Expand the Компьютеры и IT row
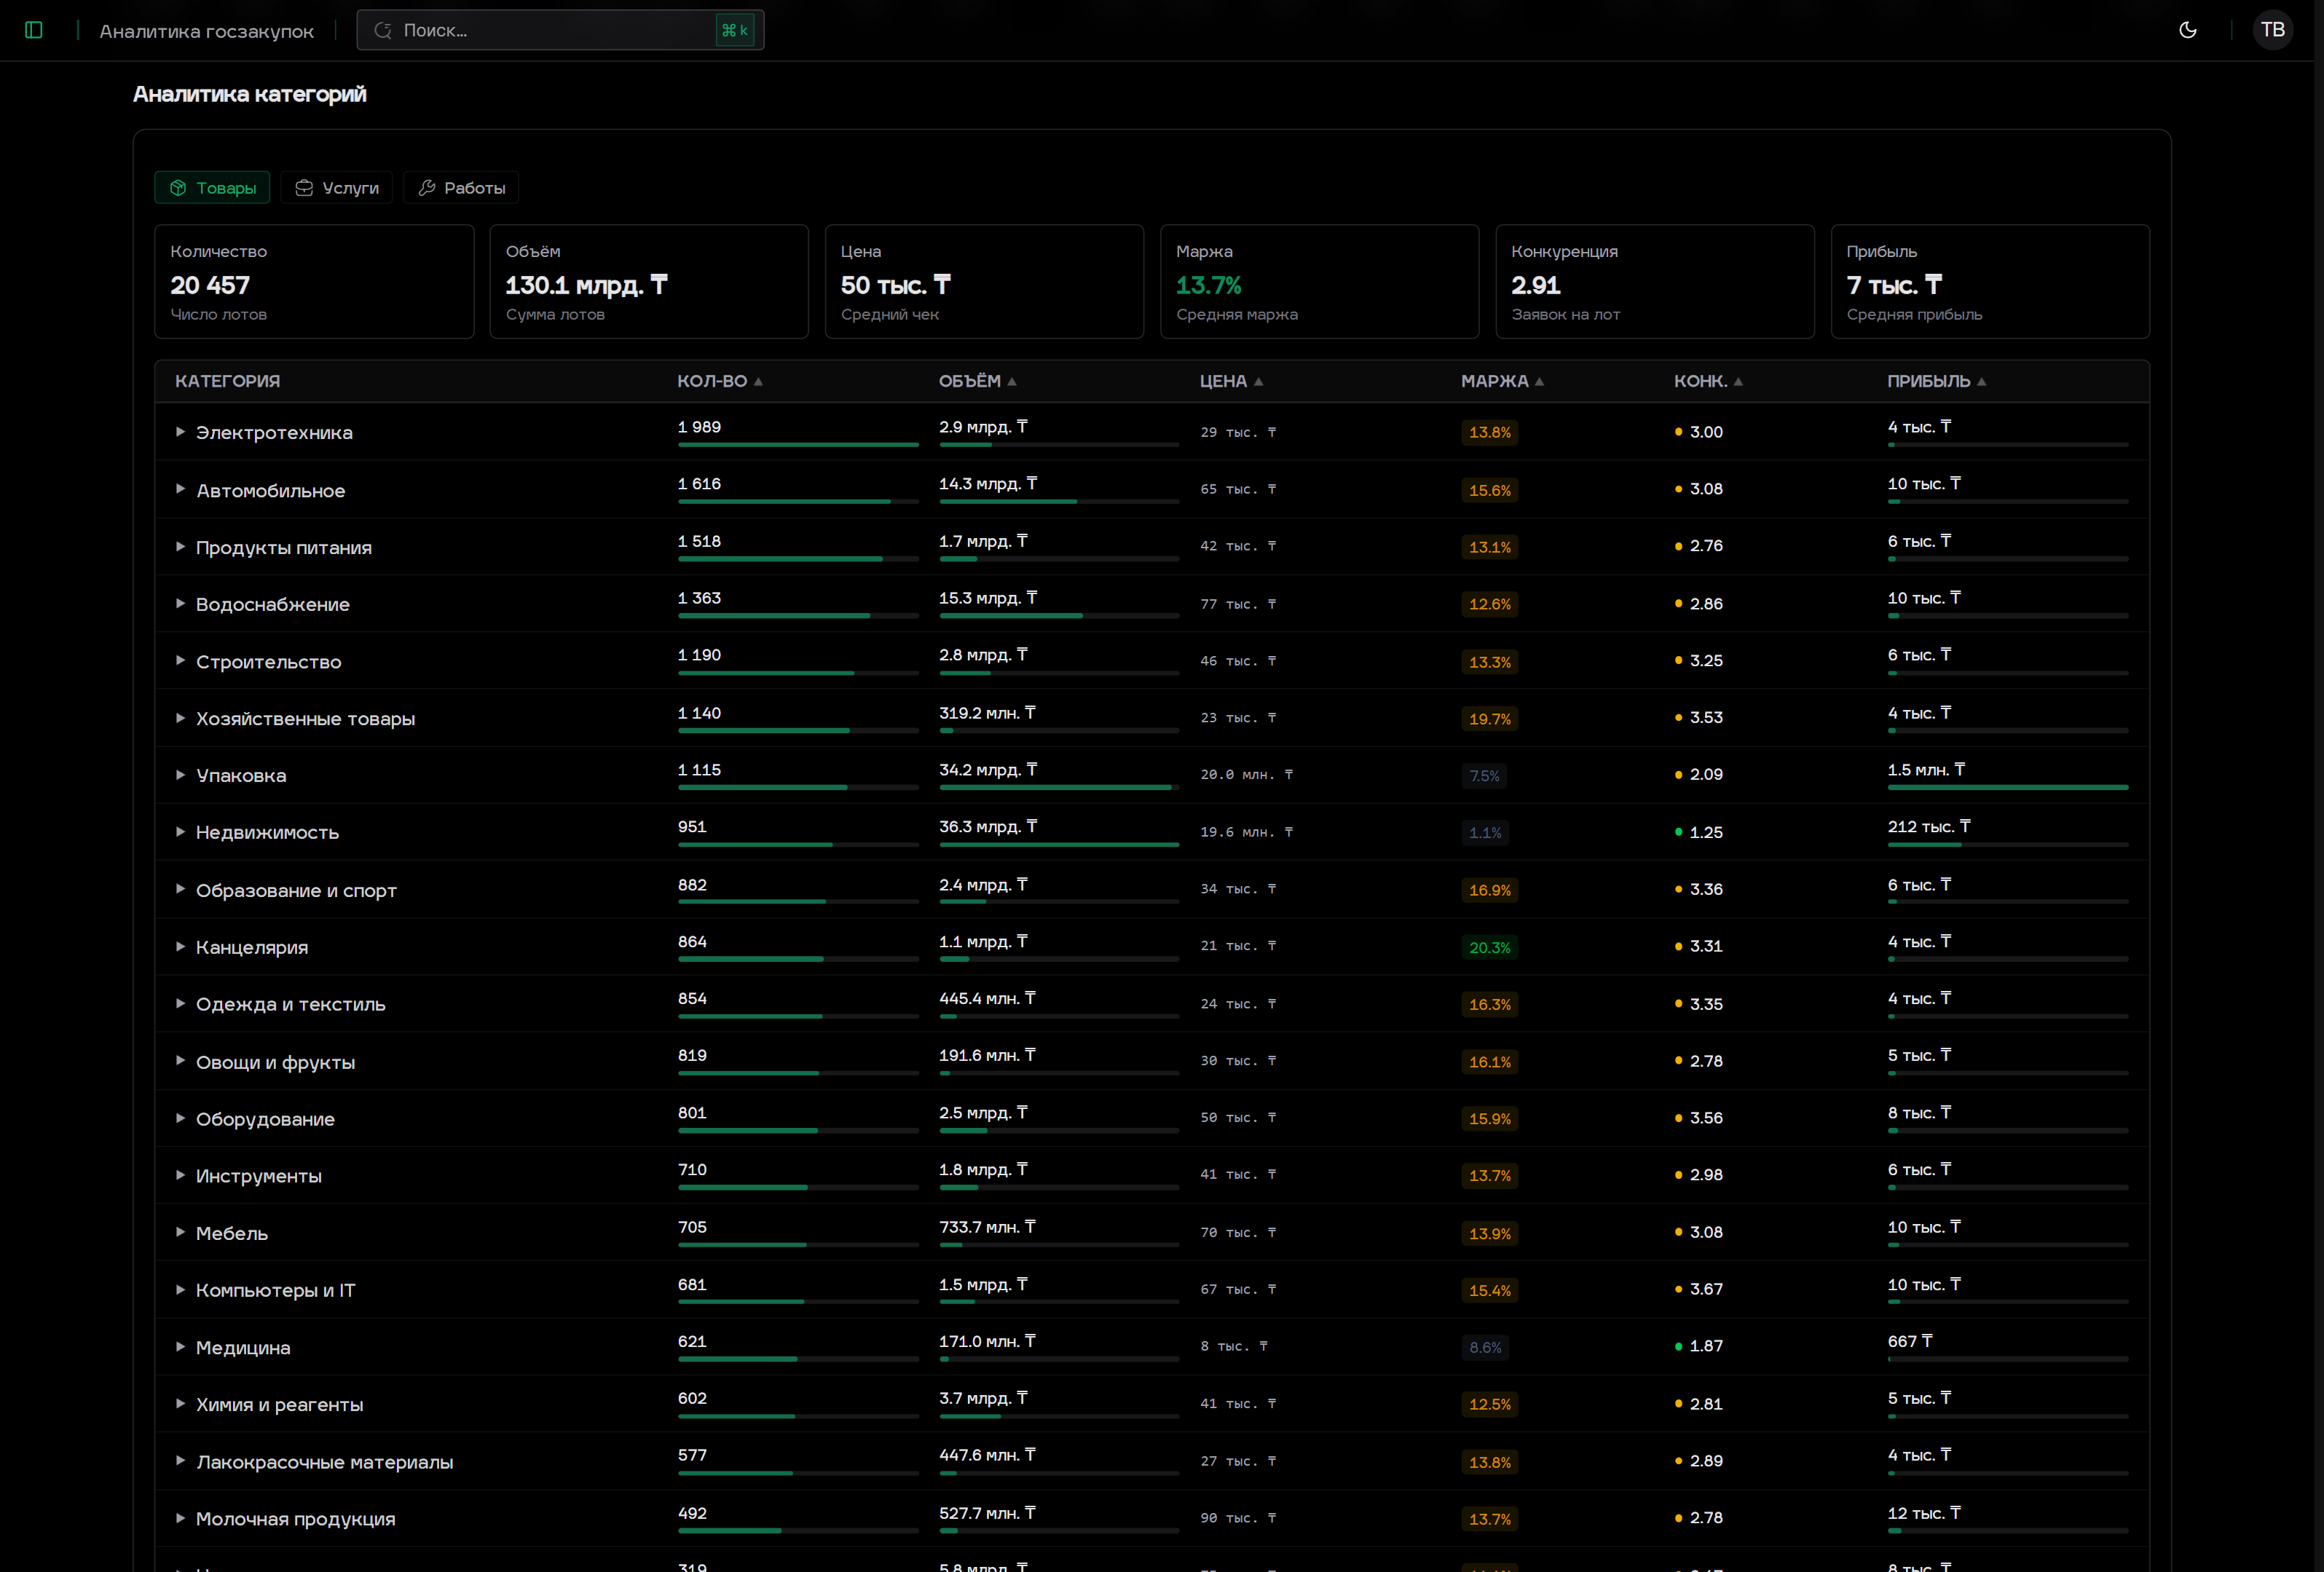This screenshot has height=1572, width=2324. click(x=180, y=1290)
